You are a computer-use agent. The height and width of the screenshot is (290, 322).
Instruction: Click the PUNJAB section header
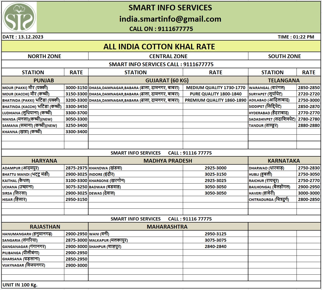tap(44, 81)
